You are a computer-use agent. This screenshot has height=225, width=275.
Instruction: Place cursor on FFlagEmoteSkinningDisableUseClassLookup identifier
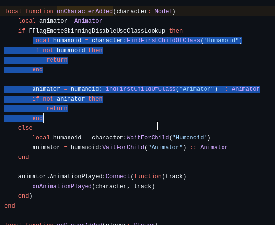(97, 31)
